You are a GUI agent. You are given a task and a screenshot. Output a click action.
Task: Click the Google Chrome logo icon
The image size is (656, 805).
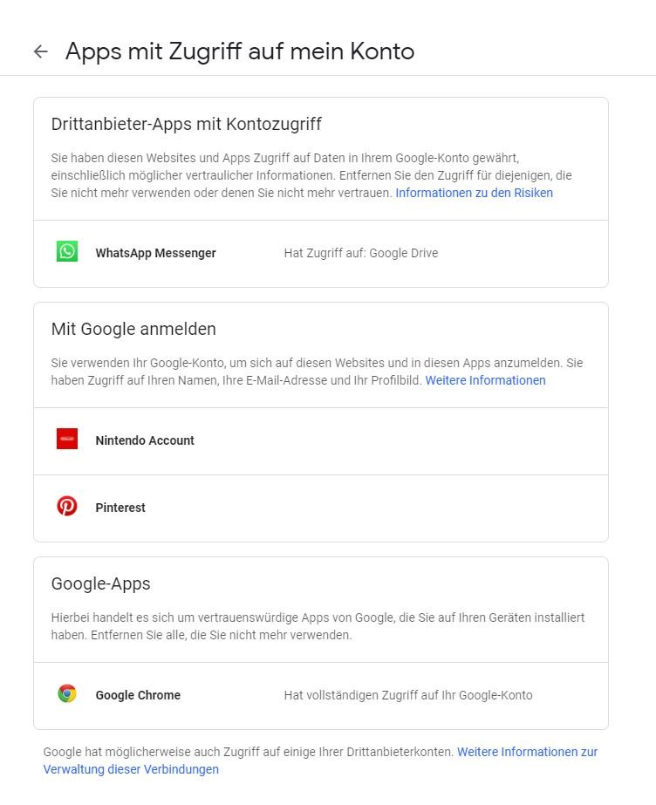[x=67, y=694]
